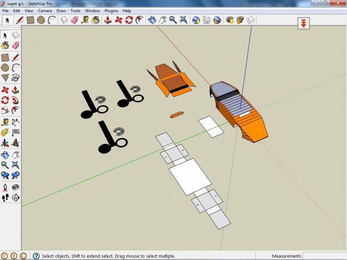Activate the Axes tool in left toolset

coord(5,143)
